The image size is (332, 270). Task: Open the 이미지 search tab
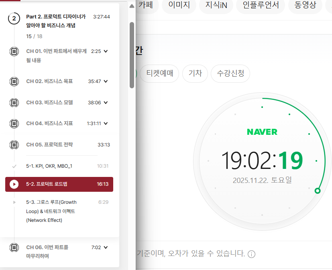[x=179, y=5]
